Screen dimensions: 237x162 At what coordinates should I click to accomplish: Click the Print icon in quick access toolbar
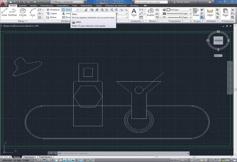[35, 2]
